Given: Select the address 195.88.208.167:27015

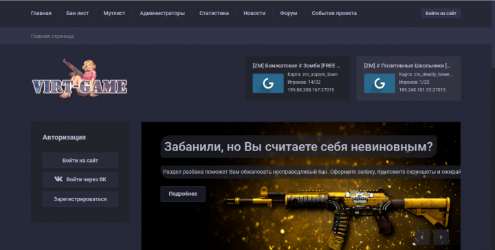Looking at the screenshot, I should tap(311, 90).
